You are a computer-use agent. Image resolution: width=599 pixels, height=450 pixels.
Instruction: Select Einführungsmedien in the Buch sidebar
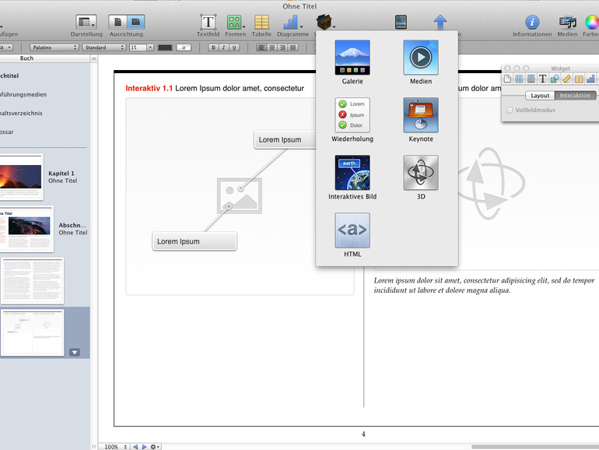pos(23,94)
